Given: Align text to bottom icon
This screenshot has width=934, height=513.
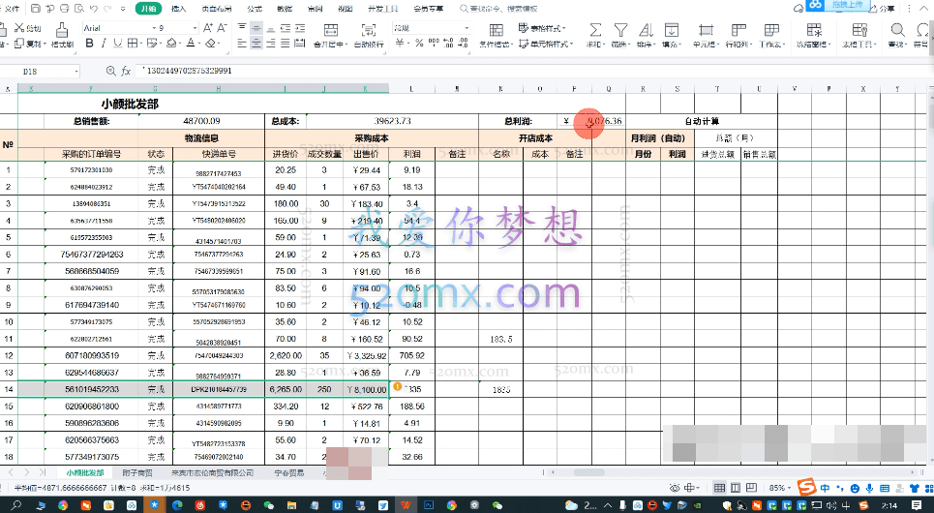Looking at the screenshot, I should click(x=270, y=28).
